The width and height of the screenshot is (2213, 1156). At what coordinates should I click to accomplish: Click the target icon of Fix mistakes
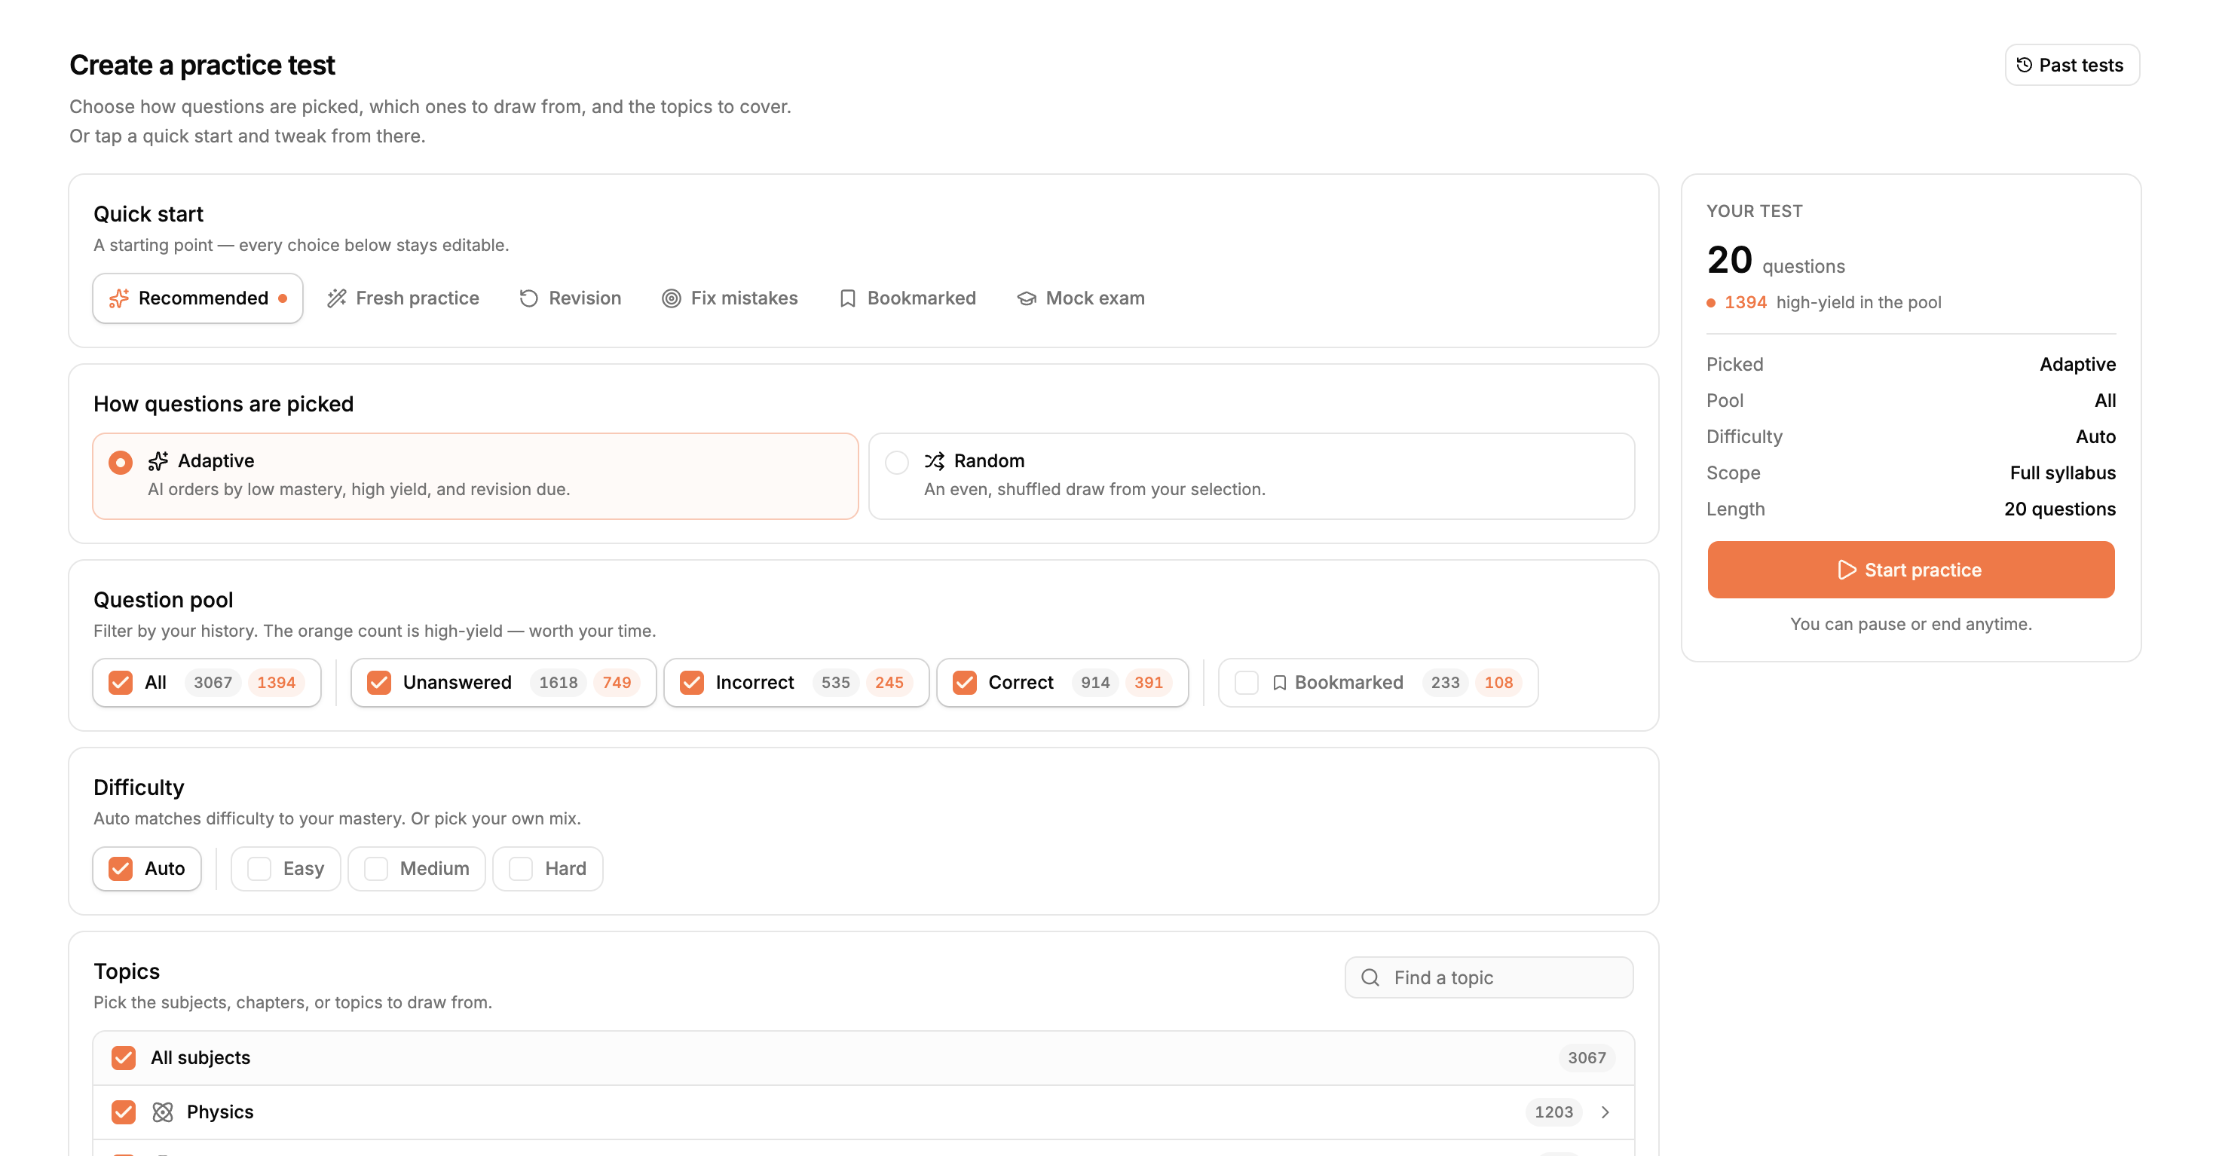[x=671, y=298]
